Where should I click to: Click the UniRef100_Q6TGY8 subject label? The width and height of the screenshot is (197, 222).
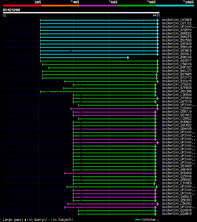(177, 101)
